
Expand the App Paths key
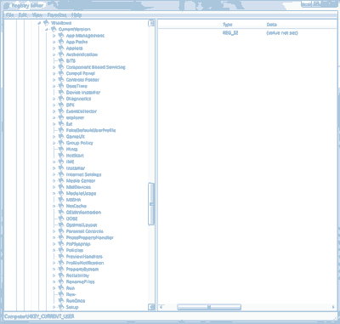[x=54, y=42]
